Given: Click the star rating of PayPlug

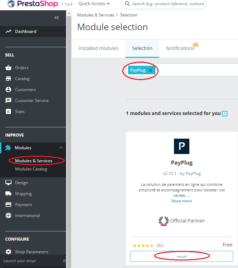Looking at the screenshot, I should (143, 246).
